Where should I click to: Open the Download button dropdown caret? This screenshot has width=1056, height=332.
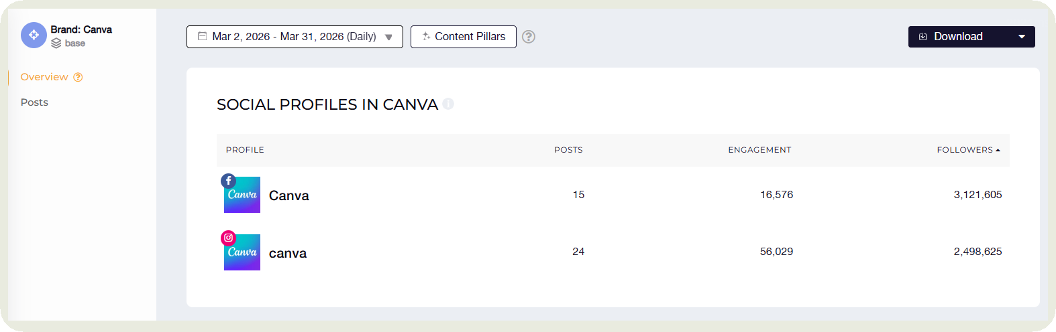tap(1022, 37)
